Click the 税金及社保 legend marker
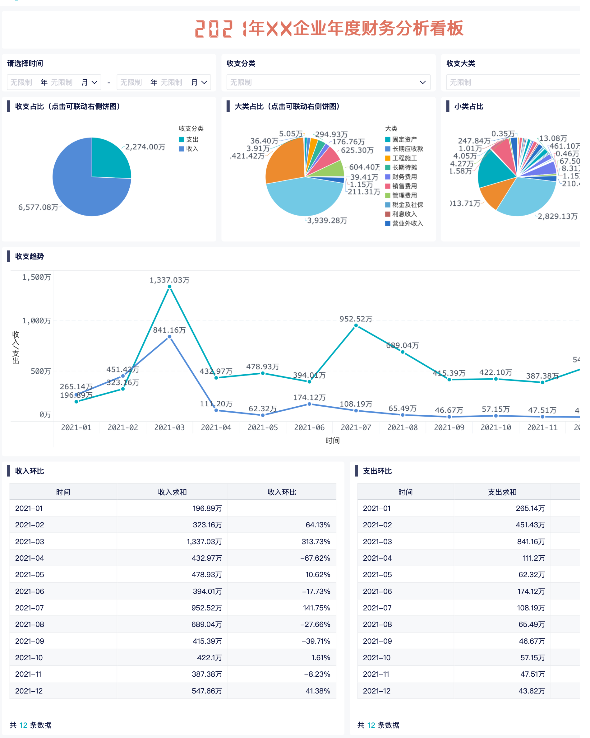The width and height of the screenshot is (590, 738). click(388, 205)
